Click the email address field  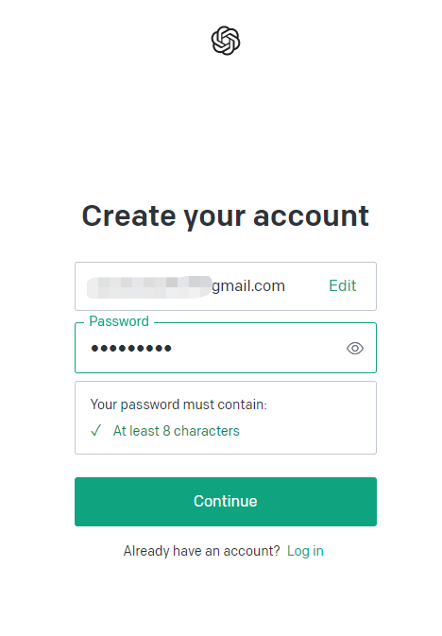226,286
